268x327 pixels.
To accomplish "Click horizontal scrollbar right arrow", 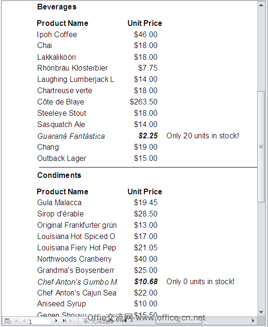I will [253, 320].
